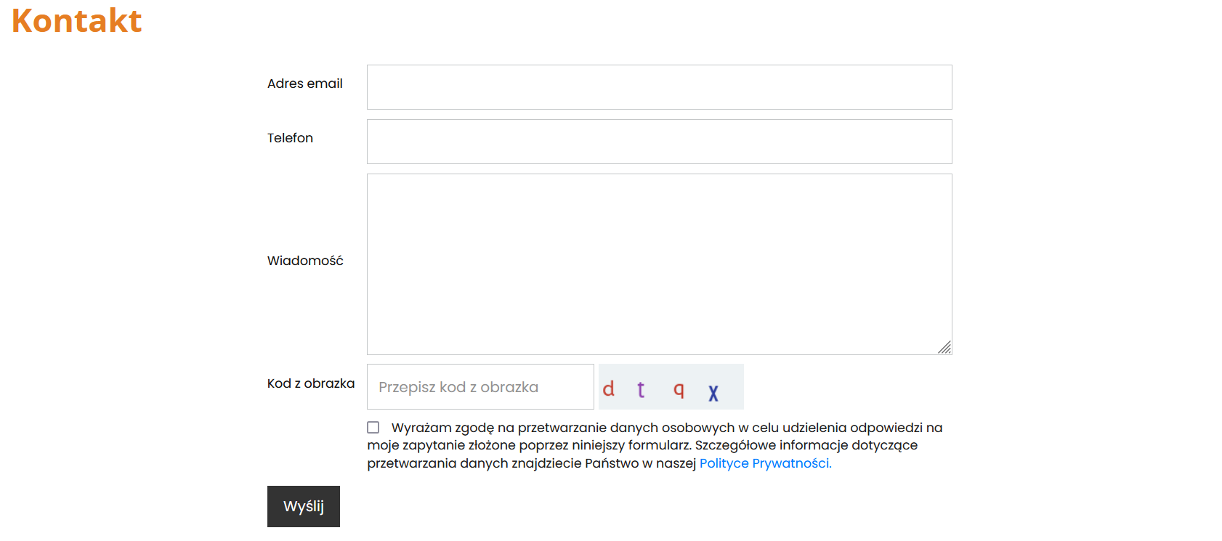Click the red letter d in captcha
The height and width of the screenshot is (541, 1222).
pos(609,389)
